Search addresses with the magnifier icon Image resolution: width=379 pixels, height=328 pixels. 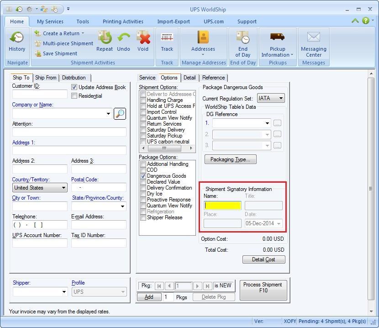coord(120,113)
